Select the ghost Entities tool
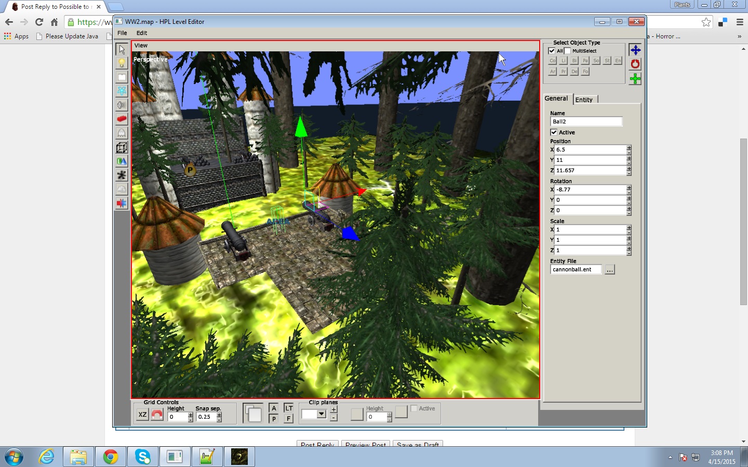Viewport: 748px width, 467px height. 122,133
